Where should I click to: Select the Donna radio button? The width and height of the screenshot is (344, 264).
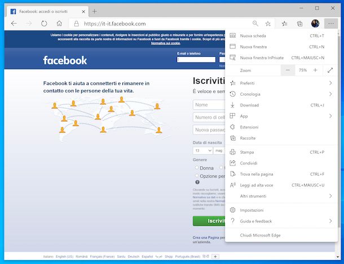pyautogui.click(x=197, y=168)
